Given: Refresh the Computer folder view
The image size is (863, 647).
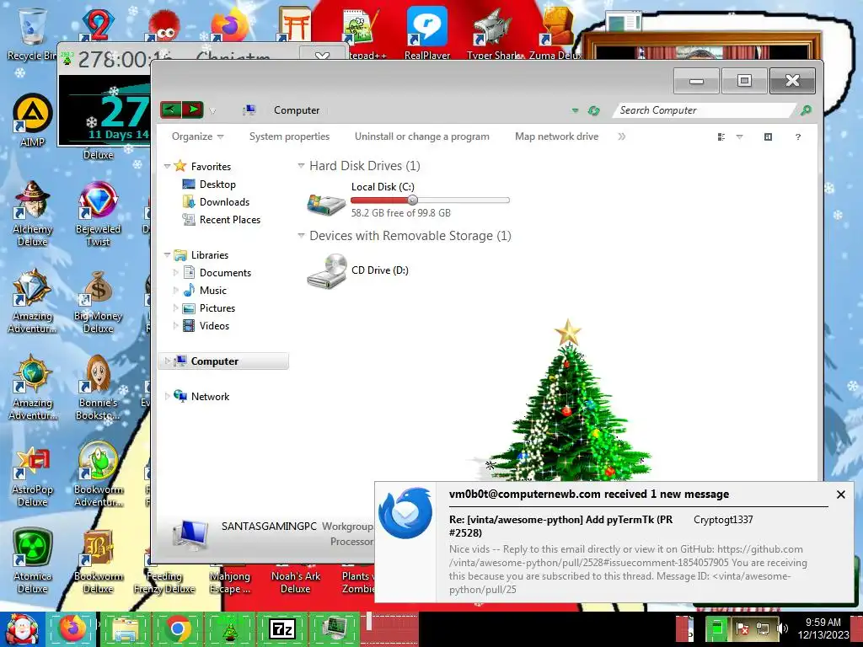Looking at the screenshot, I should [593, 110].
